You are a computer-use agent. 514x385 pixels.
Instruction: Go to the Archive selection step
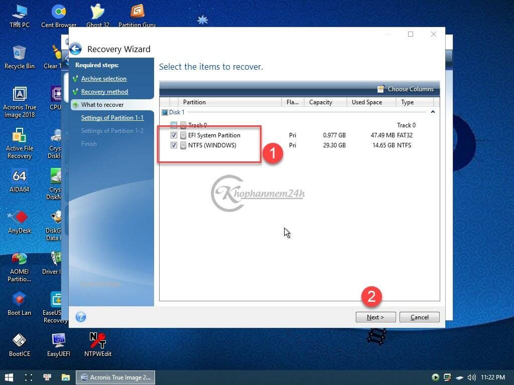point(103,79)
